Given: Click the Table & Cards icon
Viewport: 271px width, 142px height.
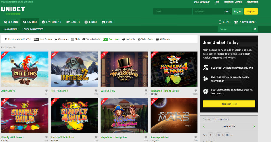Looking at the screenshot, I should [84, 39].
